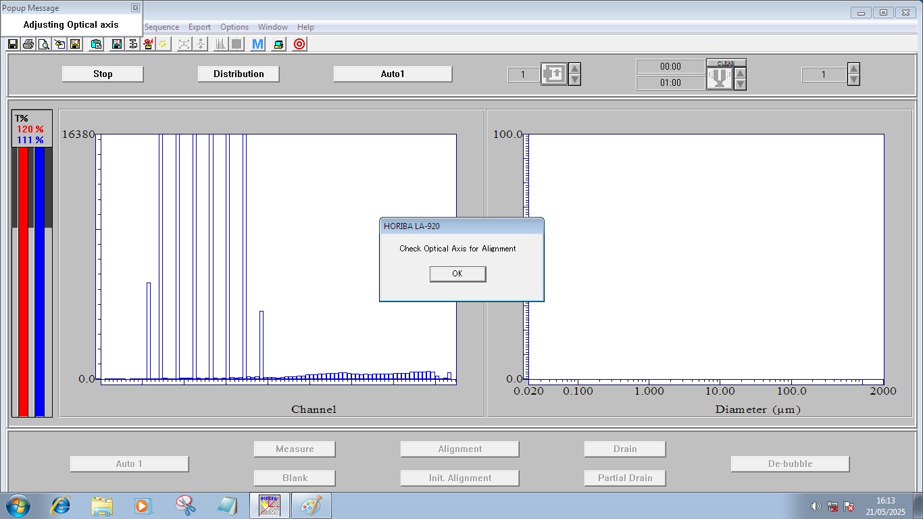The height and width of the screenshot is (519, 923).
Task: Click the yellow starburst lamp toolbar icon
Action: [163, 44]
